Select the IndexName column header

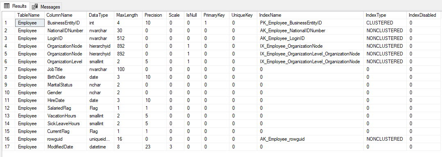pyautogui.click(x=270, y=15)
